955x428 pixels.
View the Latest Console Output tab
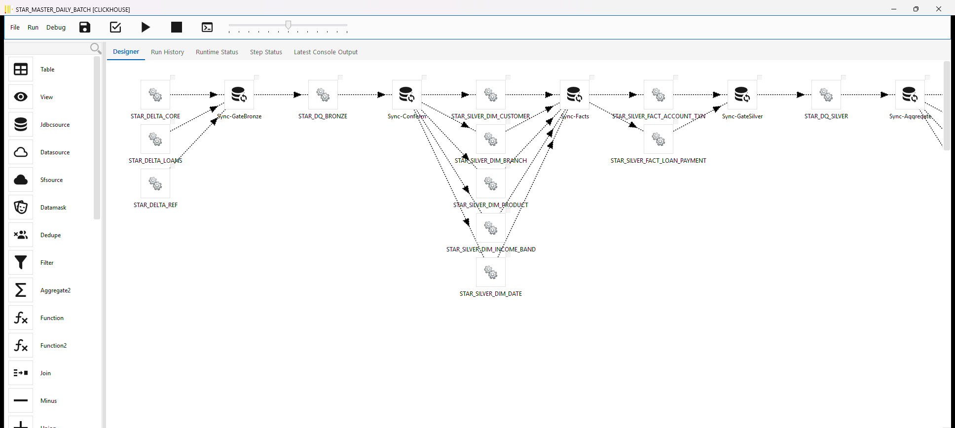[x=326, y=52]
